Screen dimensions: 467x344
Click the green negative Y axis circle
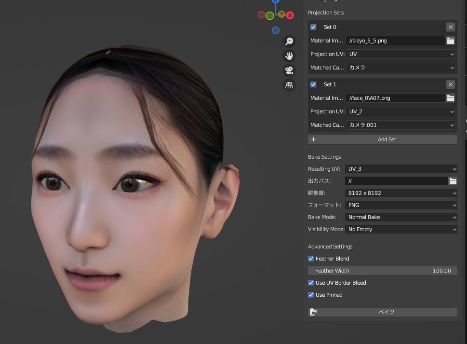[x=270, y=16]
